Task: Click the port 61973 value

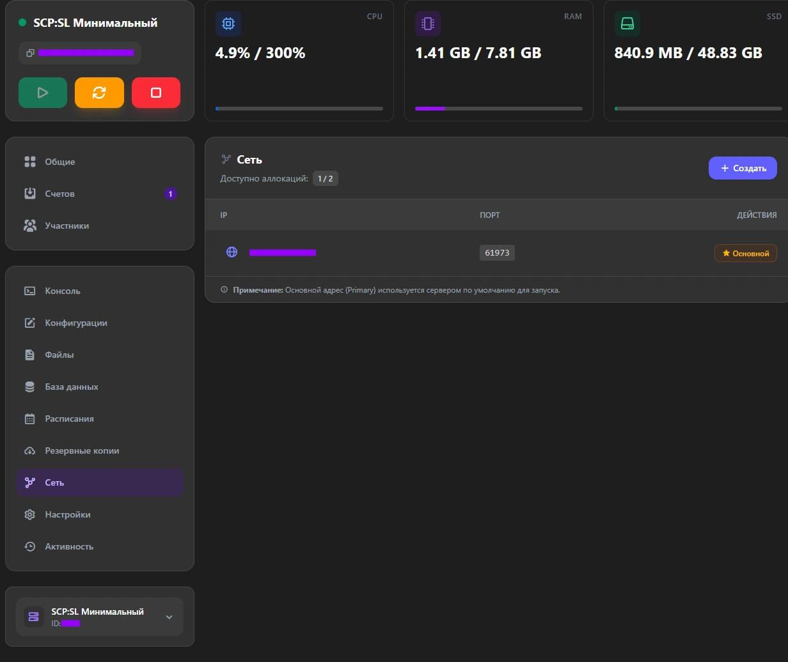Action: point(497,252)
